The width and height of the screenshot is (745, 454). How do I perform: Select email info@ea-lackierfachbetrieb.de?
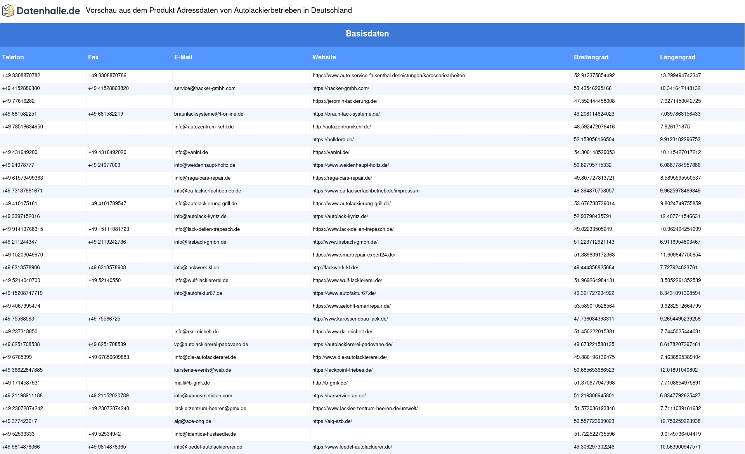[x=208, y=191]
